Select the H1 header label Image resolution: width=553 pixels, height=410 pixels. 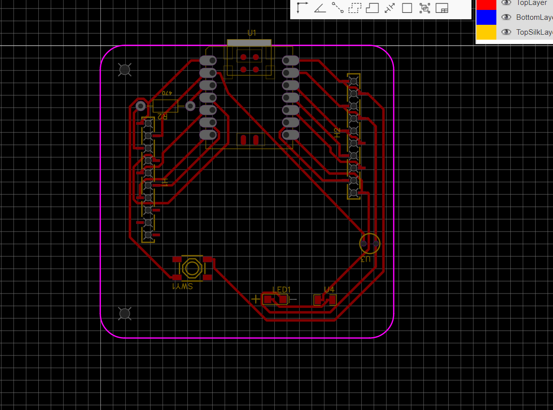click(x=164, y=182)
